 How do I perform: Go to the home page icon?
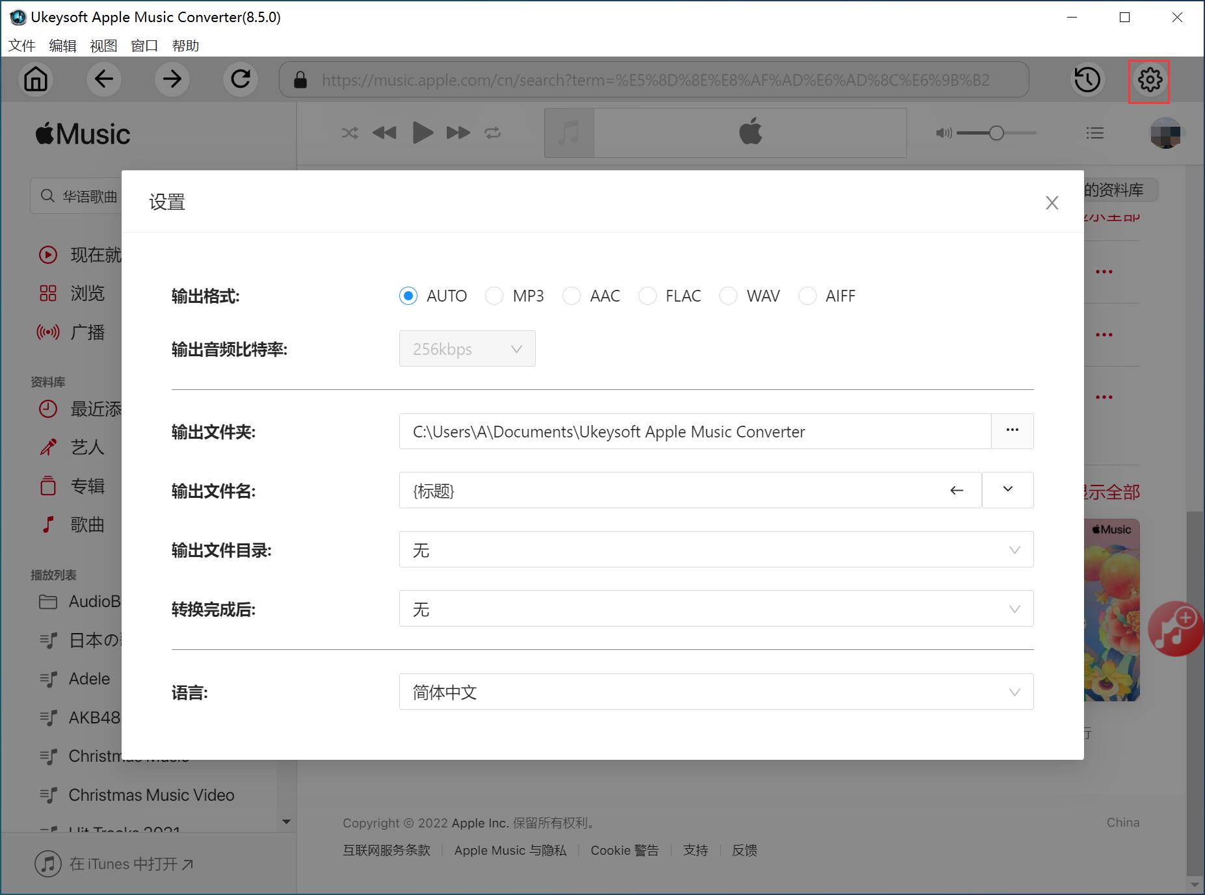(x=36, y=79)
